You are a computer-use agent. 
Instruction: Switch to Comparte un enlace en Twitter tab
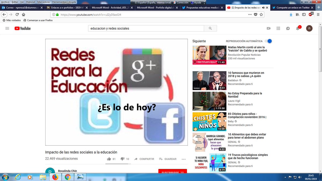[x=292, y=8]
